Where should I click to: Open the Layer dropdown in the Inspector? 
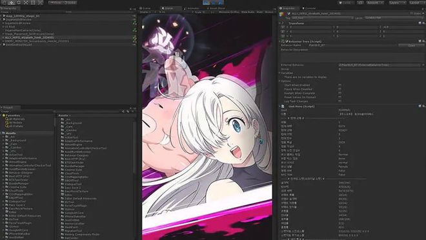tap(394, 18)
